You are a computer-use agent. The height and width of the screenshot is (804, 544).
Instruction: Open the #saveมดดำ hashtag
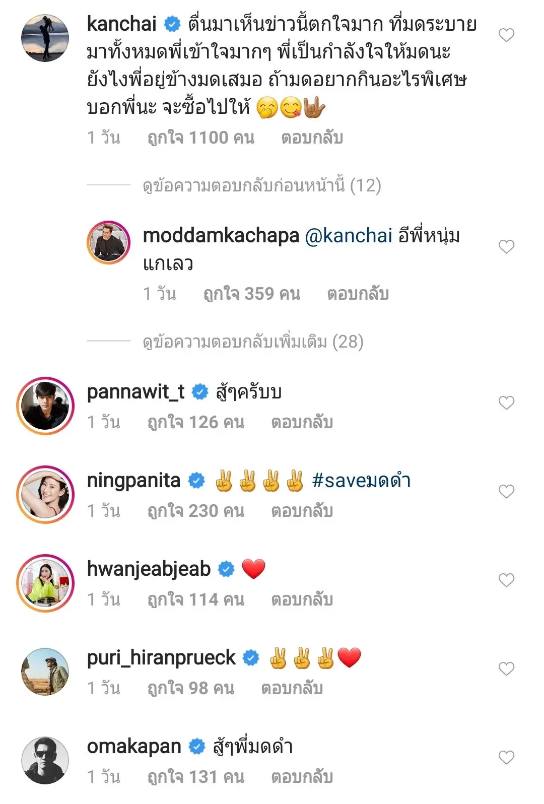(x=361, y=481)
